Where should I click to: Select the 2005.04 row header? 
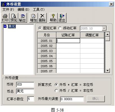coord(47,56)
